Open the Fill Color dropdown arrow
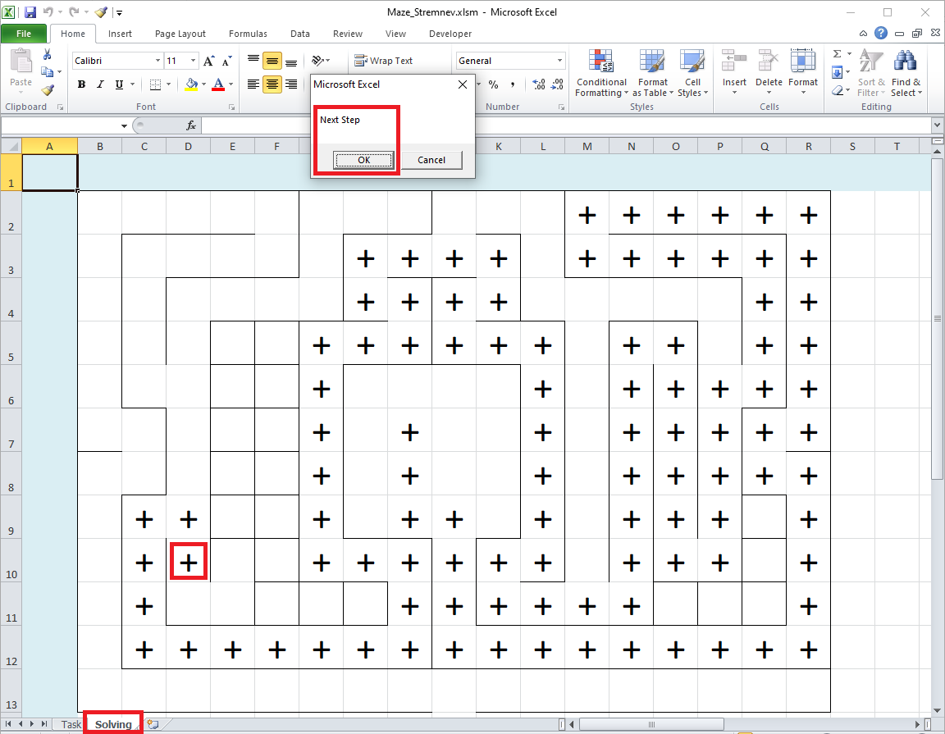945x734 pixels. coord(204,84)
